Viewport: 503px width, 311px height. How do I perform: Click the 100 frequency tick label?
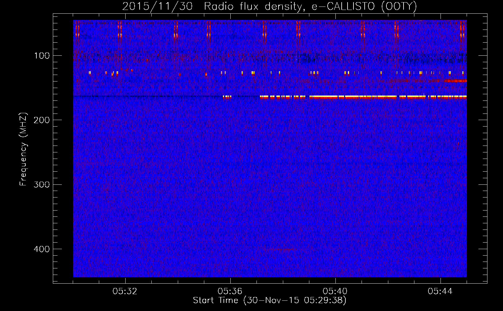pos(42,56)
